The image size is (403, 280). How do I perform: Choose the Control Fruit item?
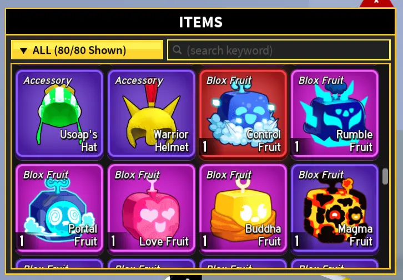pos(243,114)
